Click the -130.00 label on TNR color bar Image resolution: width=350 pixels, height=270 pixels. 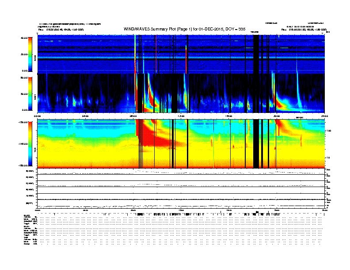coord(23,122)
